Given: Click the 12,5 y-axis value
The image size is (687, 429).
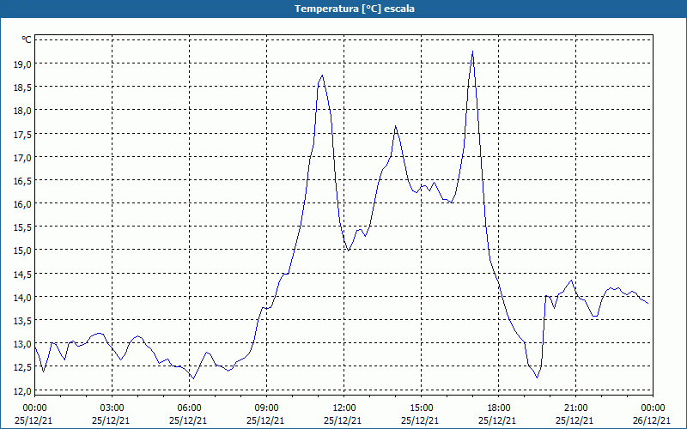Looking at the screenshot, I should tap(23, 367).
